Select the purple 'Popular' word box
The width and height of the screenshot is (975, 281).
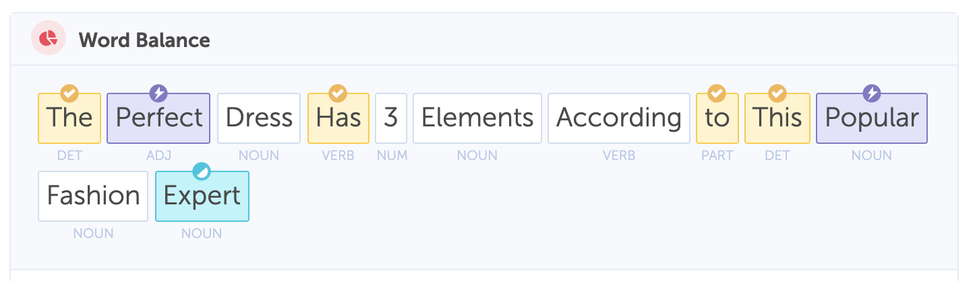coord(872,119)
